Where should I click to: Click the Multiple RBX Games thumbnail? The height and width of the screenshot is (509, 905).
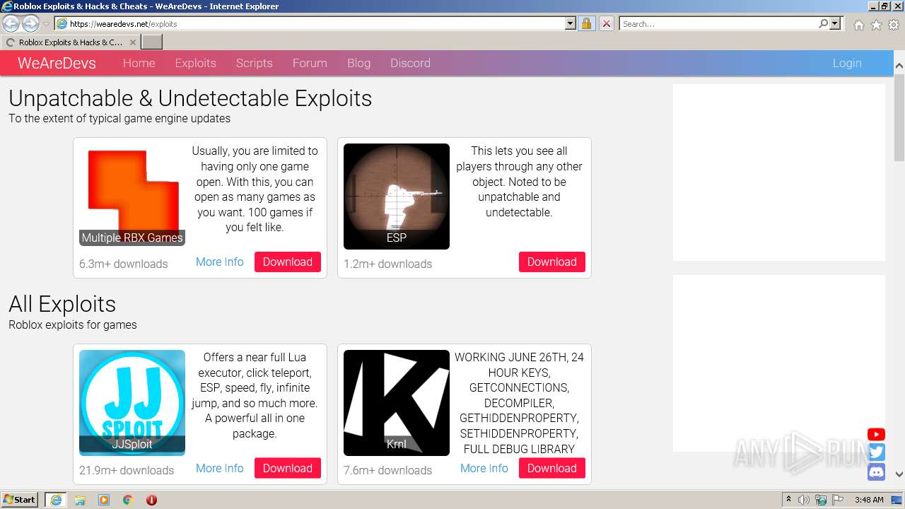[x=132, y=194]
